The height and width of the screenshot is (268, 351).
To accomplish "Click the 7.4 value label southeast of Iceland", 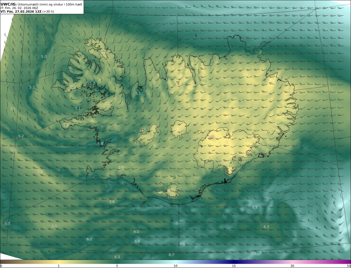I will (x=255, y=207).
